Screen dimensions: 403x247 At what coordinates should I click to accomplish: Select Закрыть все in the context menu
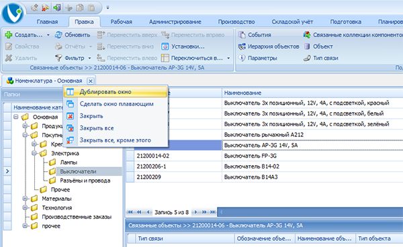click(x=116, y=128)
